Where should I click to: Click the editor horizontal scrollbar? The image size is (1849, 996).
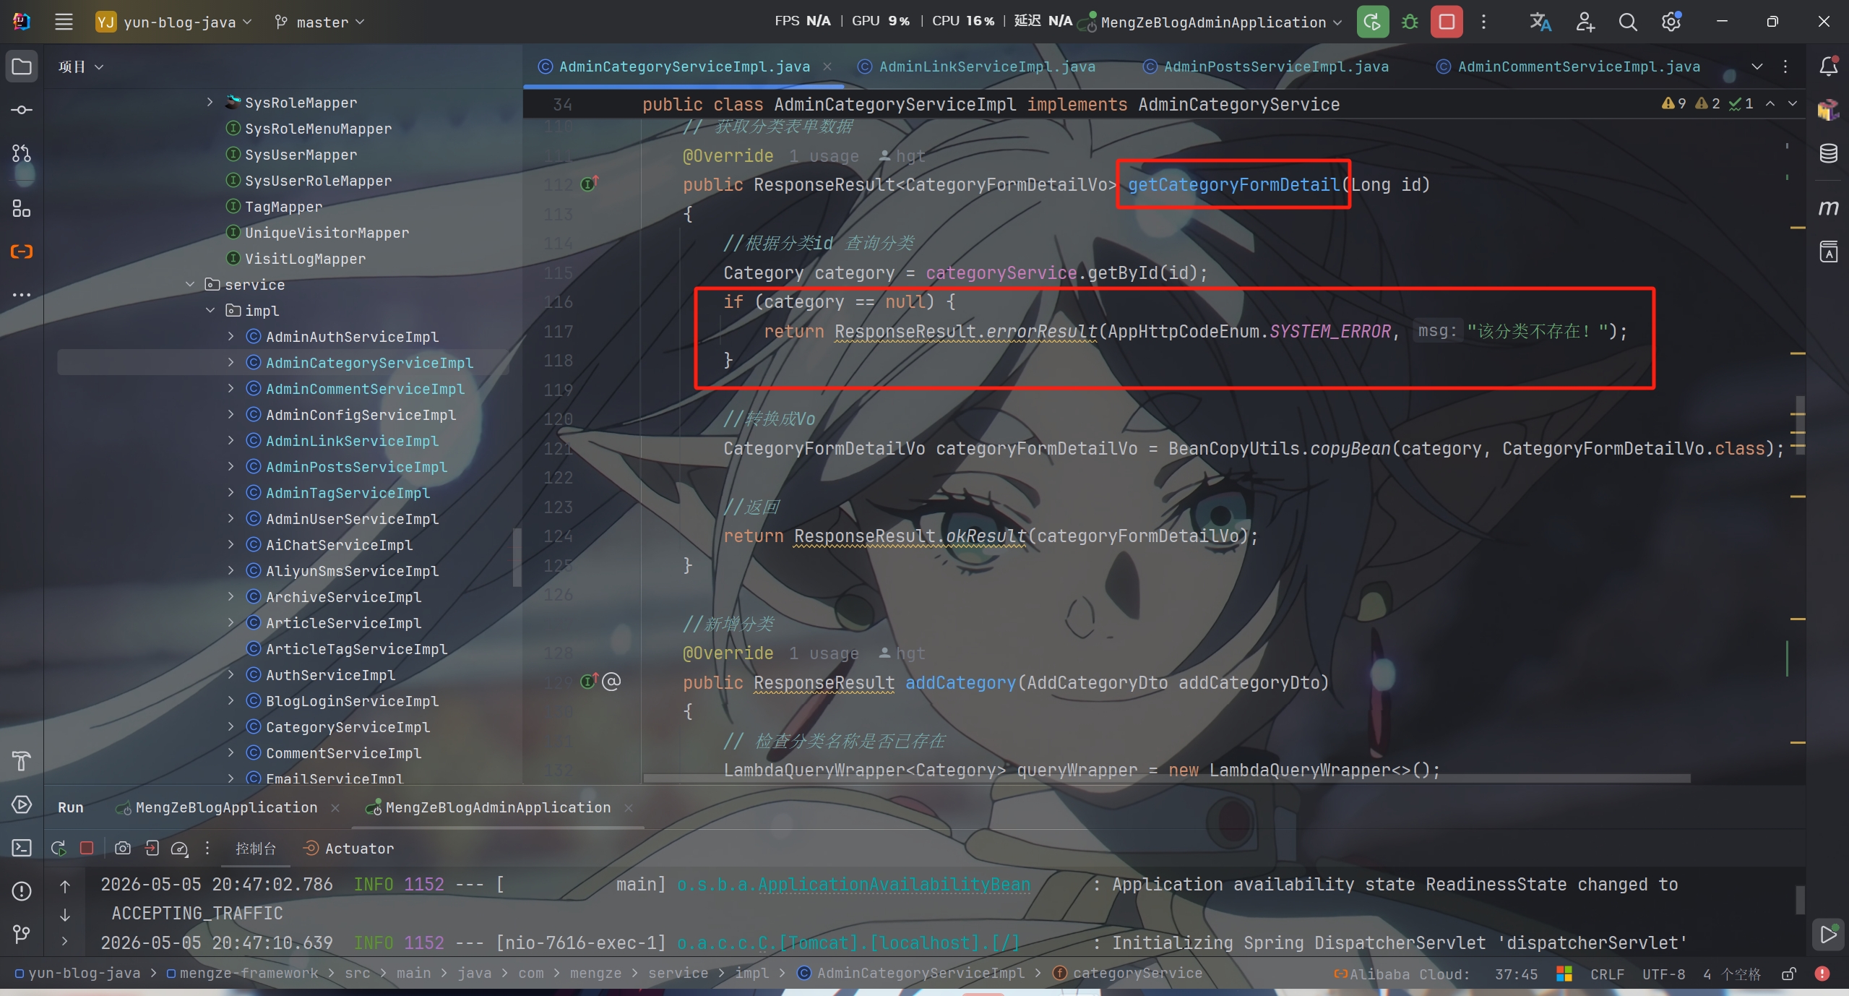pyautogui.click(x=1166, y=778)
